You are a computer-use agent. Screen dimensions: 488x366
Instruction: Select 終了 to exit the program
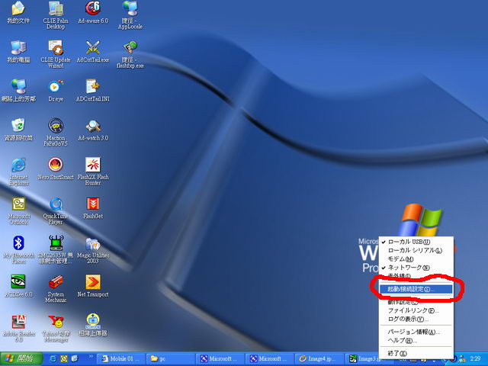tap(416, 353)
